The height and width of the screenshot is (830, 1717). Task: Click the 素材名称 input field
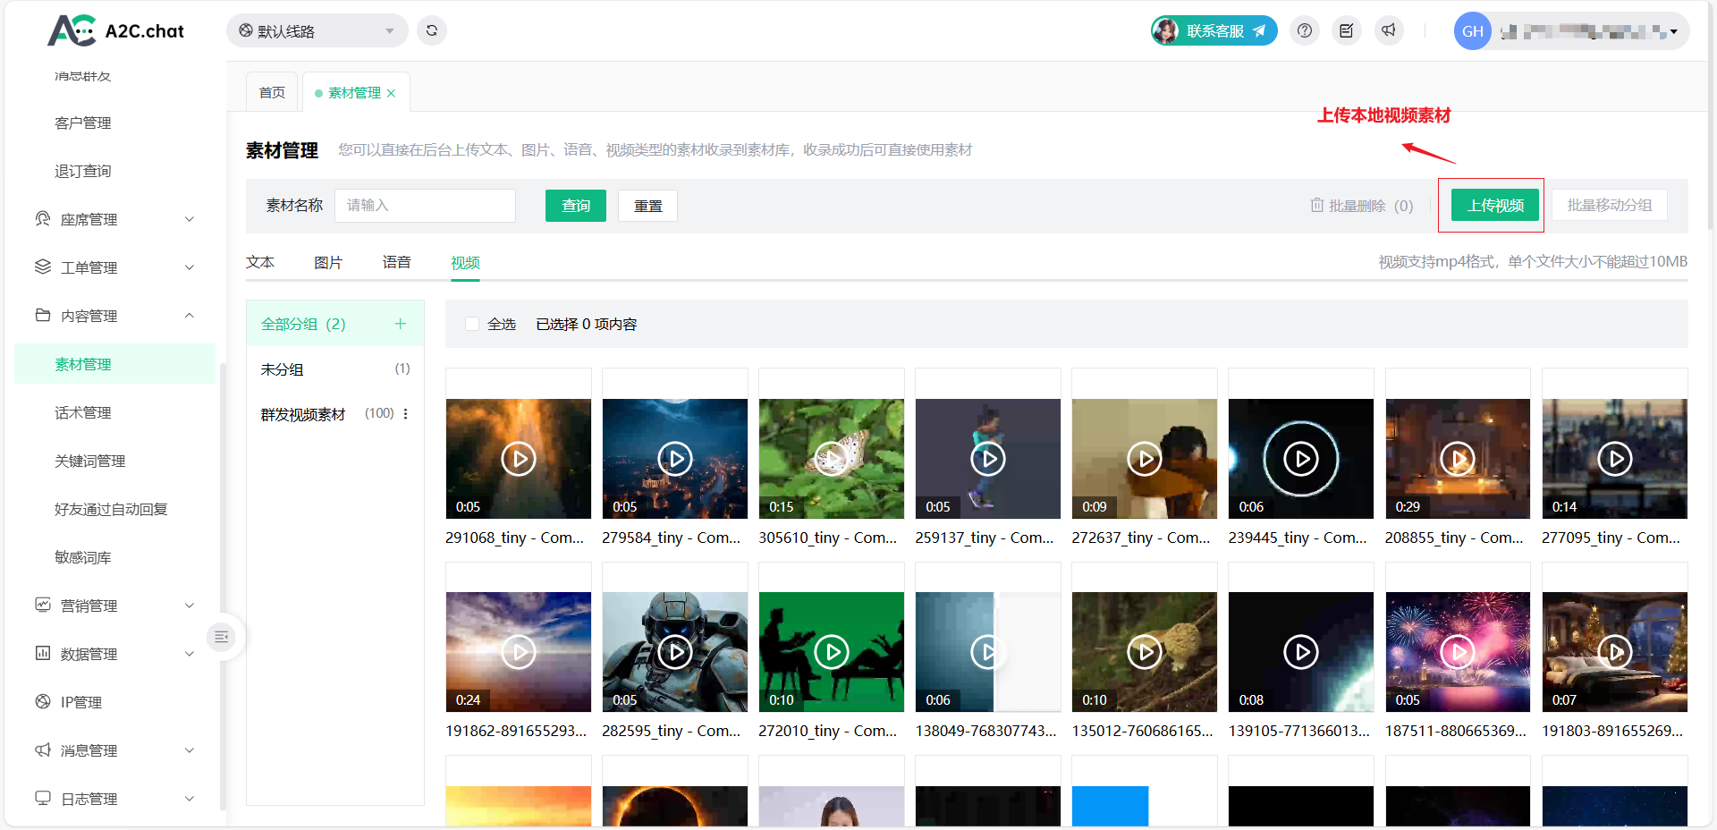[425, 206]
